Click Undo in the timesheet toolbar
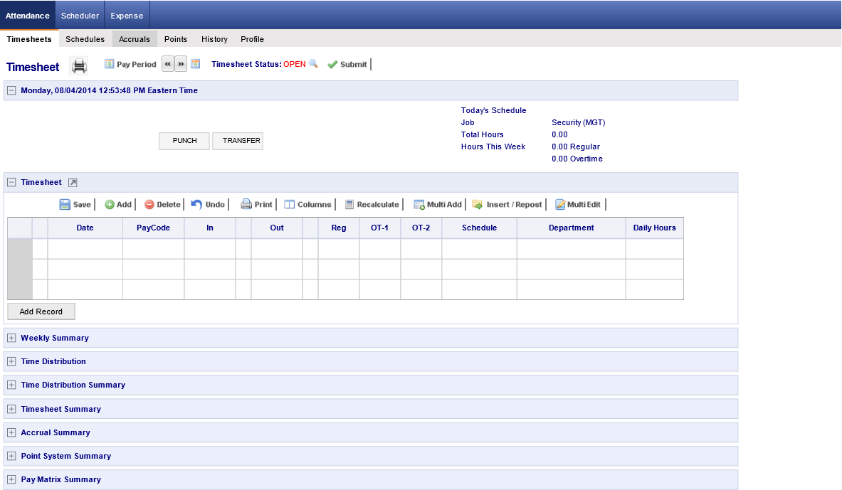Image resolution: width=842 pixels, height=490 pixels. 208,205
